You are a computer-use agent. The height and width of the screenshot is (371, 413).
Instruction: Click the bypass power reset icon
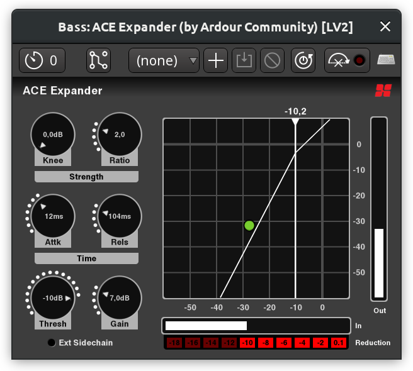[x=303, y=60]
